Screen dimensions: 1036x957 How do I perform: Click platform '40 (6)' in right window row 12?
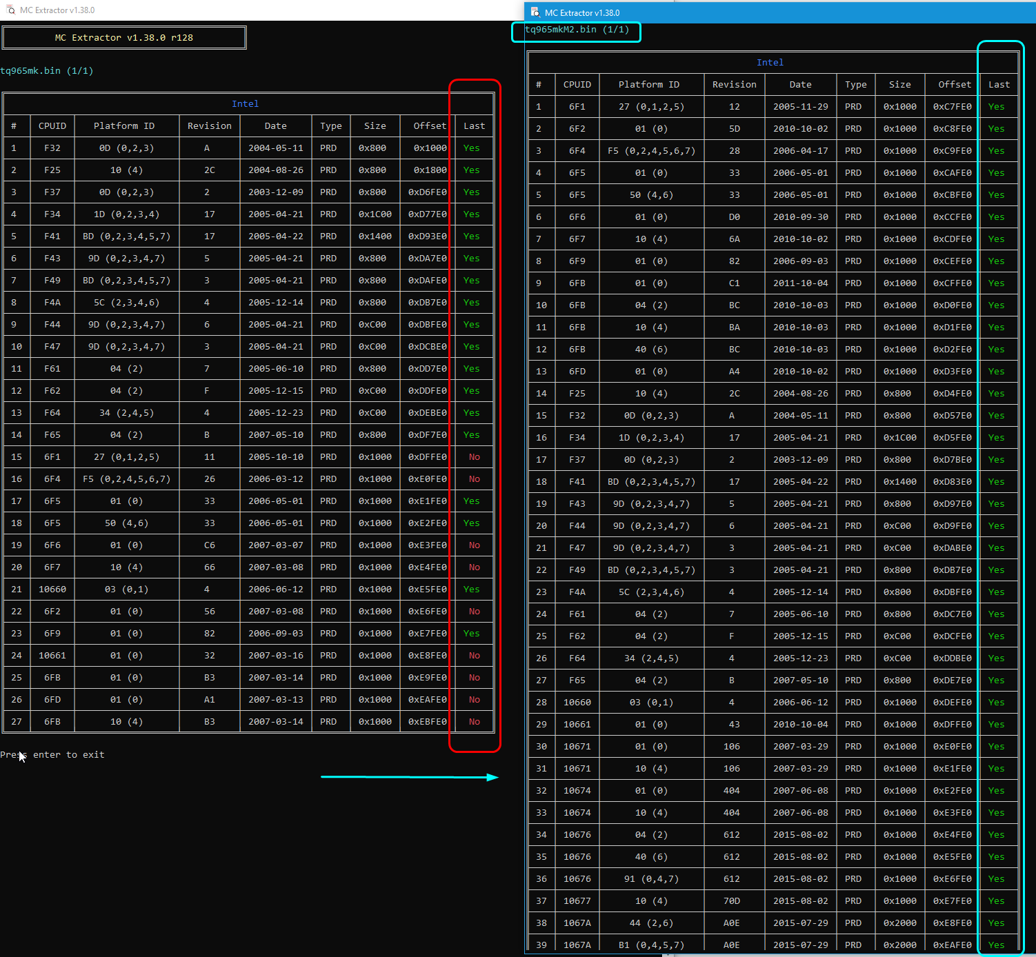(x=652, y=350)
